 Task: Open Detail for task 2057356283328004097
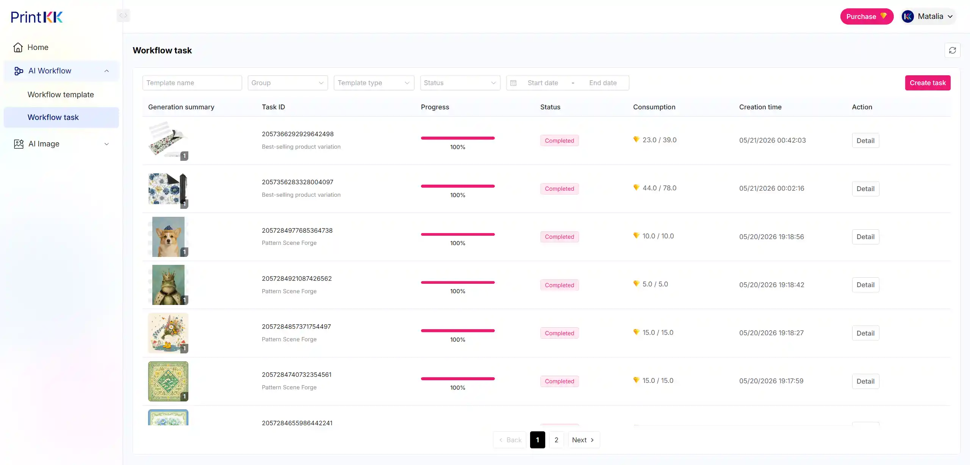click(x=865, y=188)
